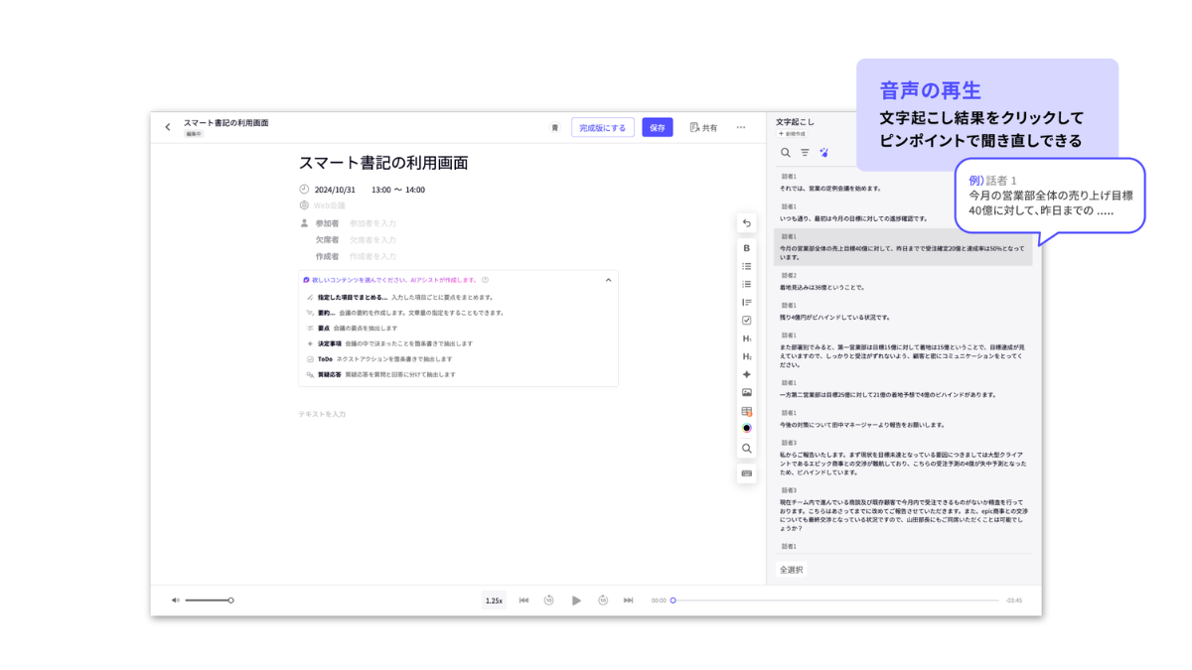Click the AI sparkle icon in the toolbar

tap(747, 375)
